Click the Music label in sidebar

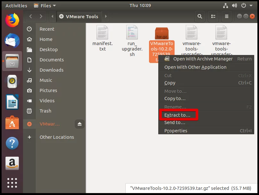[x=46, y=80]
